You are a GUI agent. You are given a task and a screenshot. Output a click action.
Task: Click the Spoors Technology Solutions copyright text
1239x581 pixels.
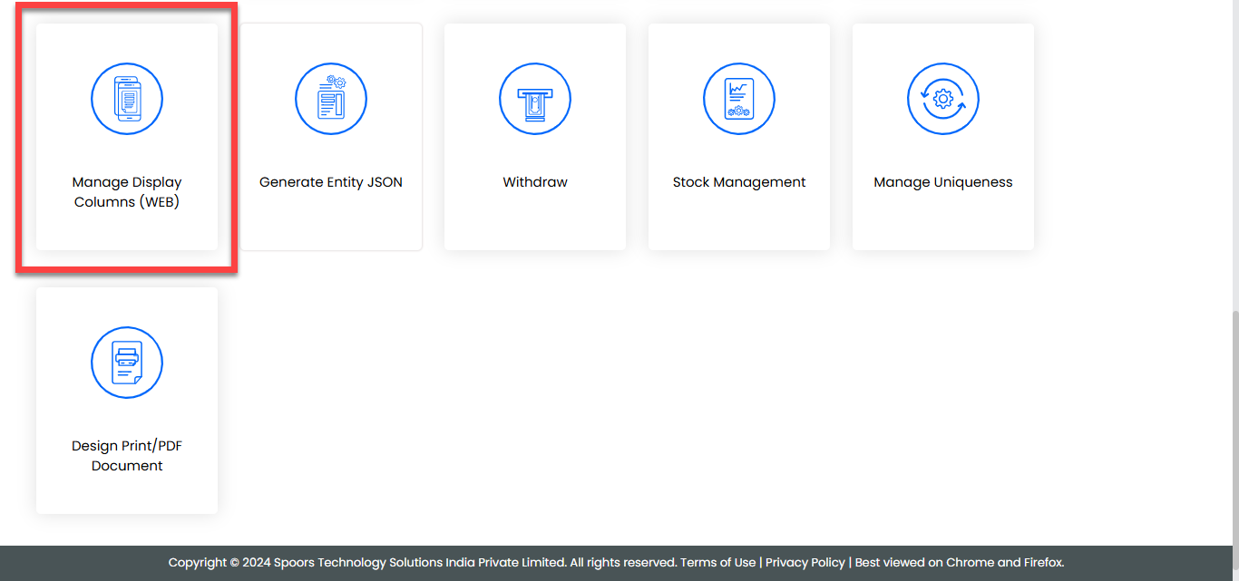point(422,563)
